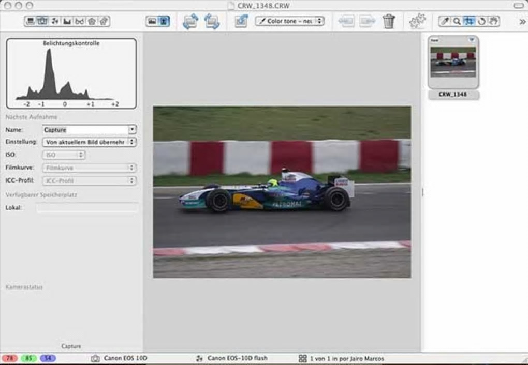This screenshot has width=528, height=365.
Task: Select the hand pan tool
Action: 493,21
